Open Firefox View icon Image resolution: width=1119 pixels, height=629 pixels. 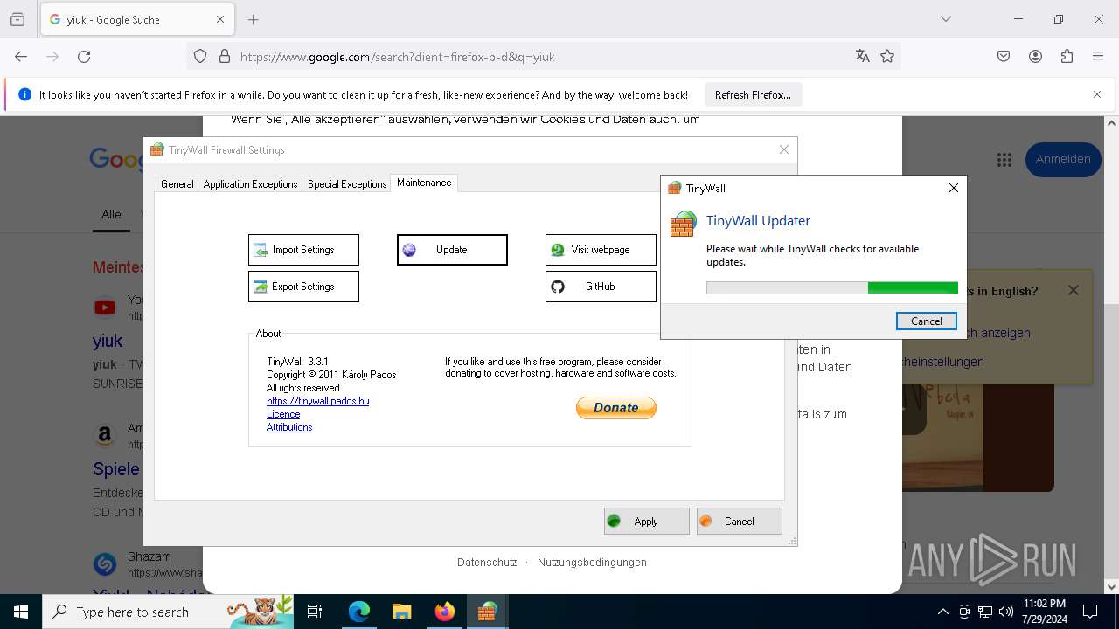[x=17, y=19]
